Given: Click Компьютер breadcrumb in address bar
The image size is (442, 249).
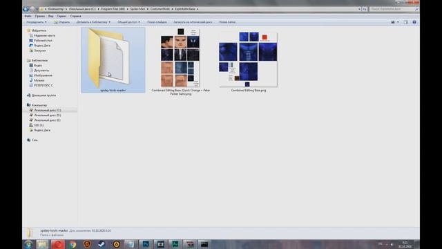Looking at the screenshot, I should point(55,9).
